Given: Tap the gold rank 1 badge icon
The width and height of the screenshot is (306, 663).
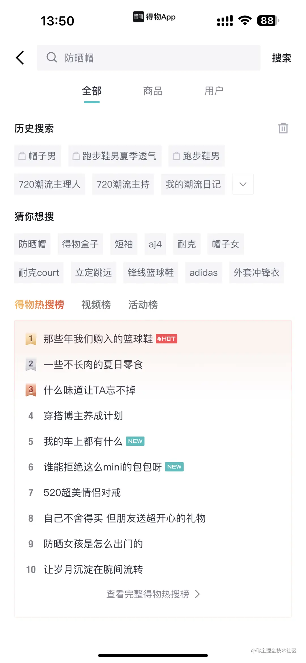Looking at the screenshot, I should point(31,339).
